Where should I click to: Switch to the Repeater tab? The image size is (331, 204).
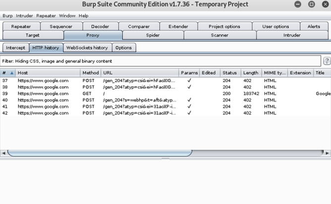21,26
